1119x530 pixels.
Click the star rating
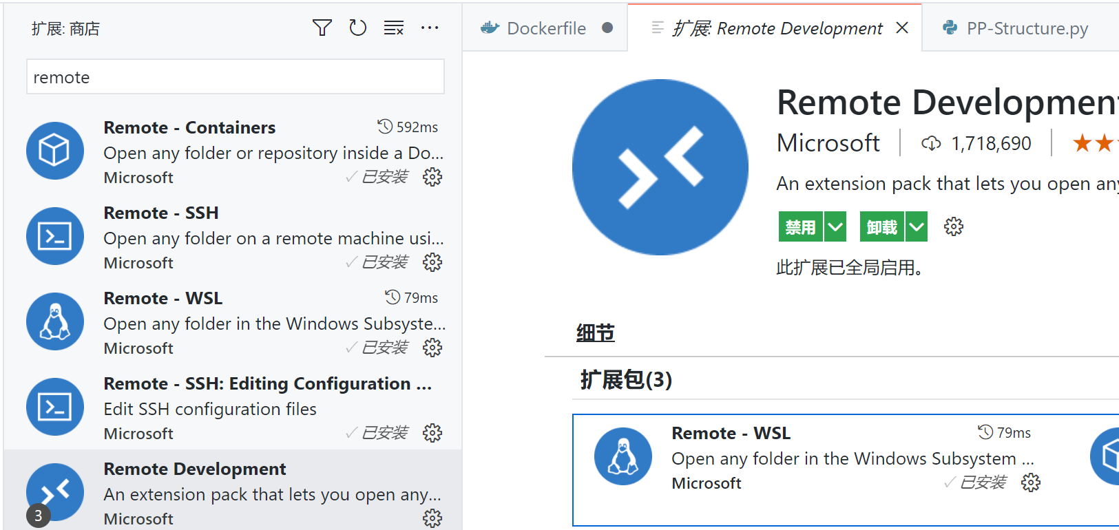(x=1095, y=143)
